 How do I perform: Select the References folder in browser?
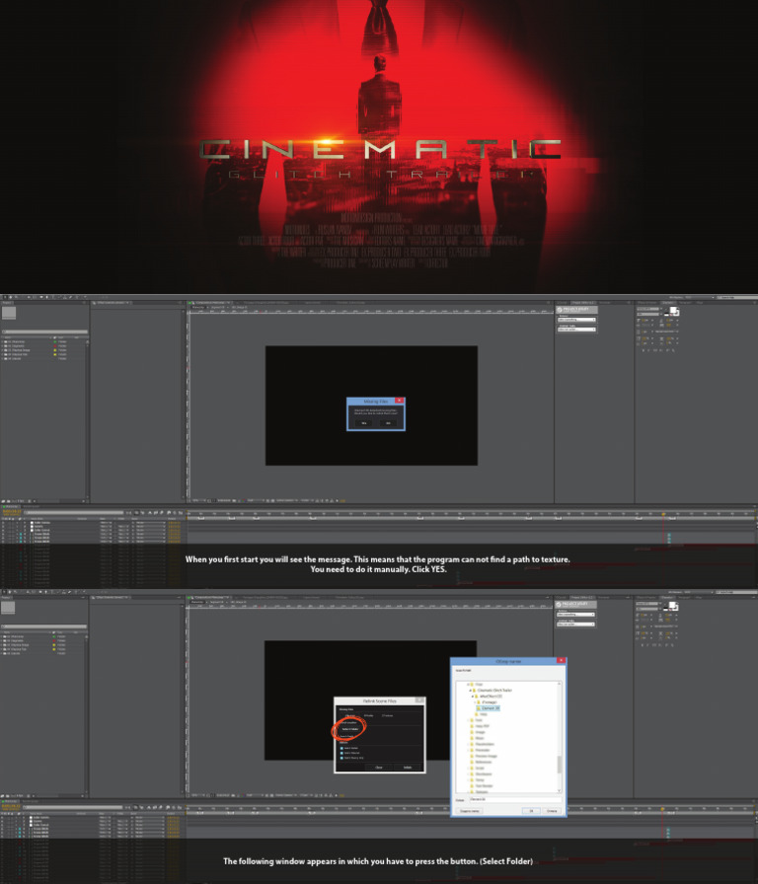click(x=482, y=763)
